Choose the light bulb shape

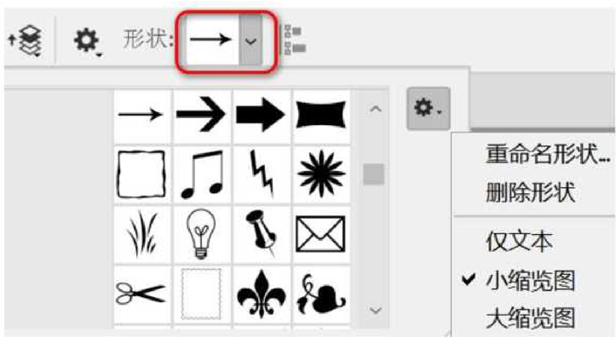(x=202, y=233)
